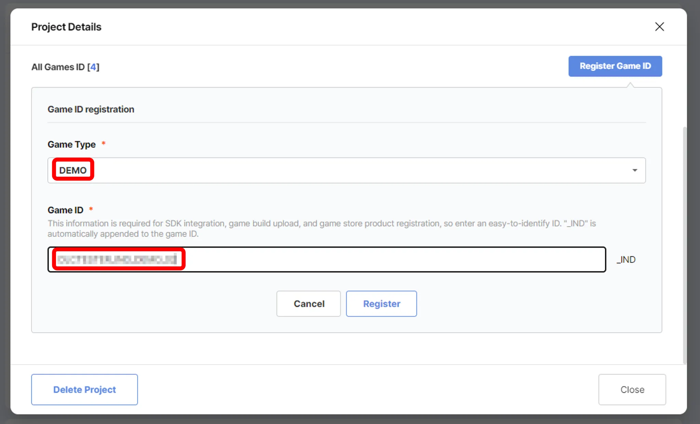This screenshot has height=424, width=700.
Task: Click the red asterisk beside Game Type
Action: 104,143
